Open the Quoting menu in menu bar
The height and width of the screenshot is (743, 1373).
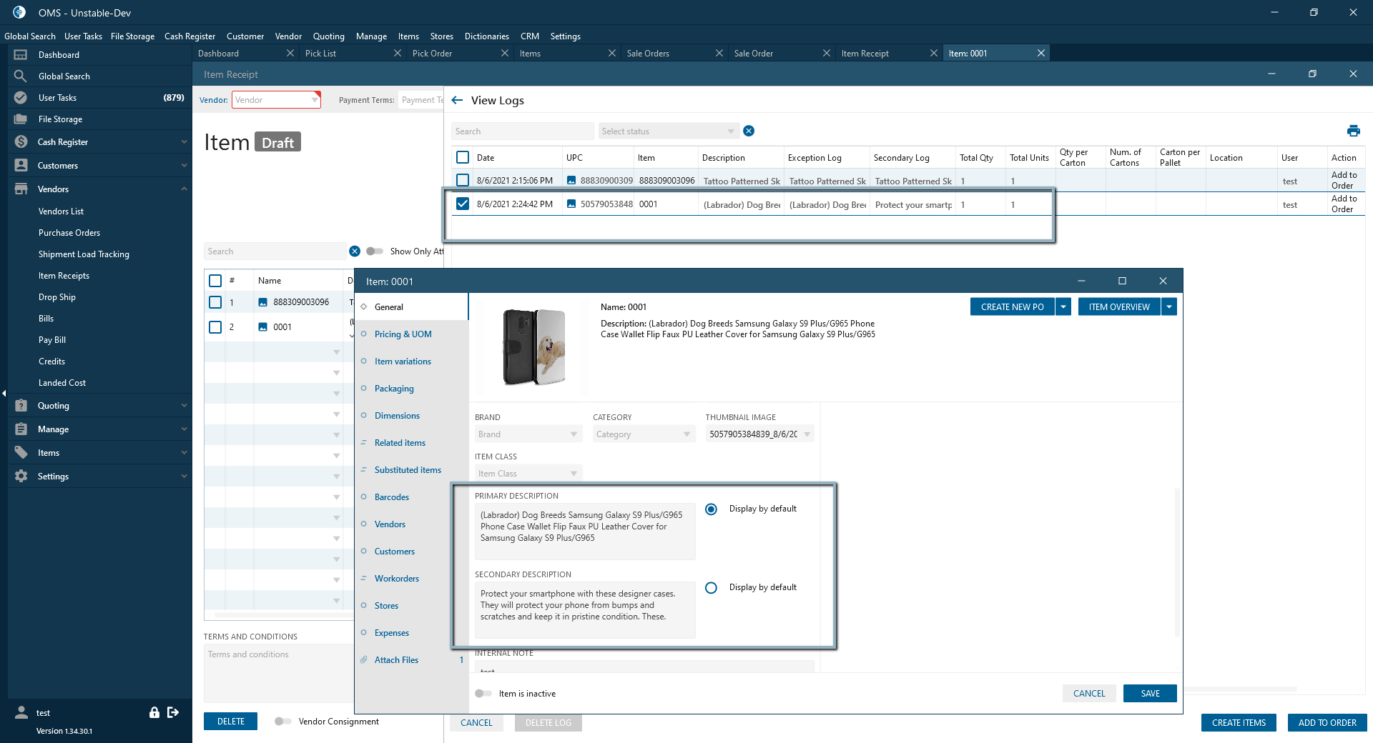(x=328, y=36)
